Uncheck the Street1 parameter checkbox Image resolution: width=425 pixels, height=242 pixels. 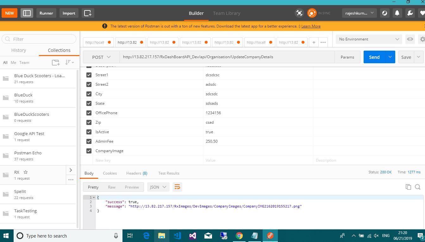89,75
